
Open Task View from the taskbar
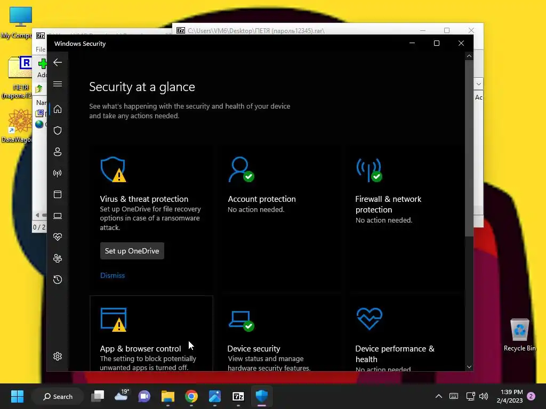[98, 396]
